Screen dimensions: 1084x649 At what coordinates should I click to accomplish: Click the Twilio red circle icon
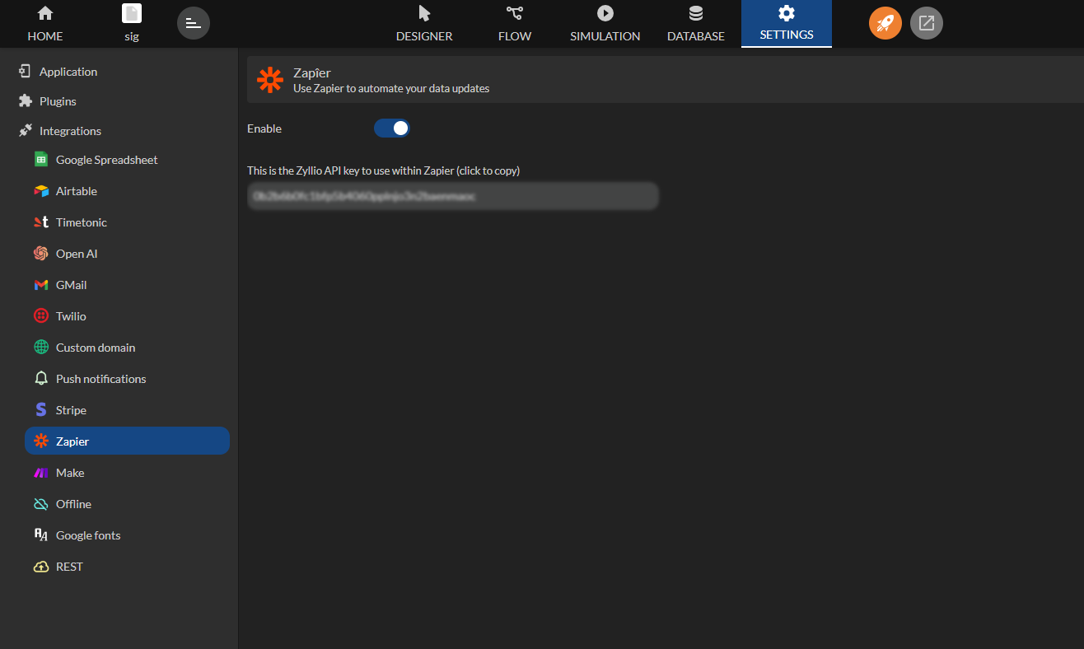(x=41, y=316)
